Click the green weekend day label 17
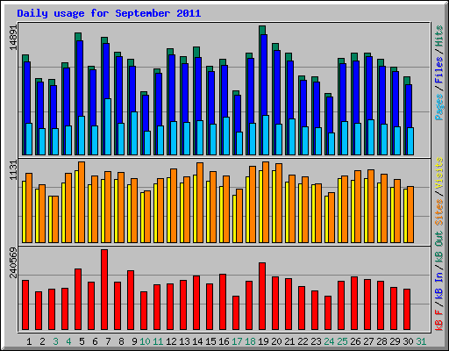The width and height of the screenshot is (449, 351). (237, 341)
